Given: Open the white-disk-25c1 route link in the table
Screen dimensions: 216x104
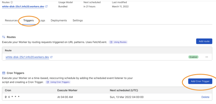Looking at the screenshot, I should coord(27,57).
